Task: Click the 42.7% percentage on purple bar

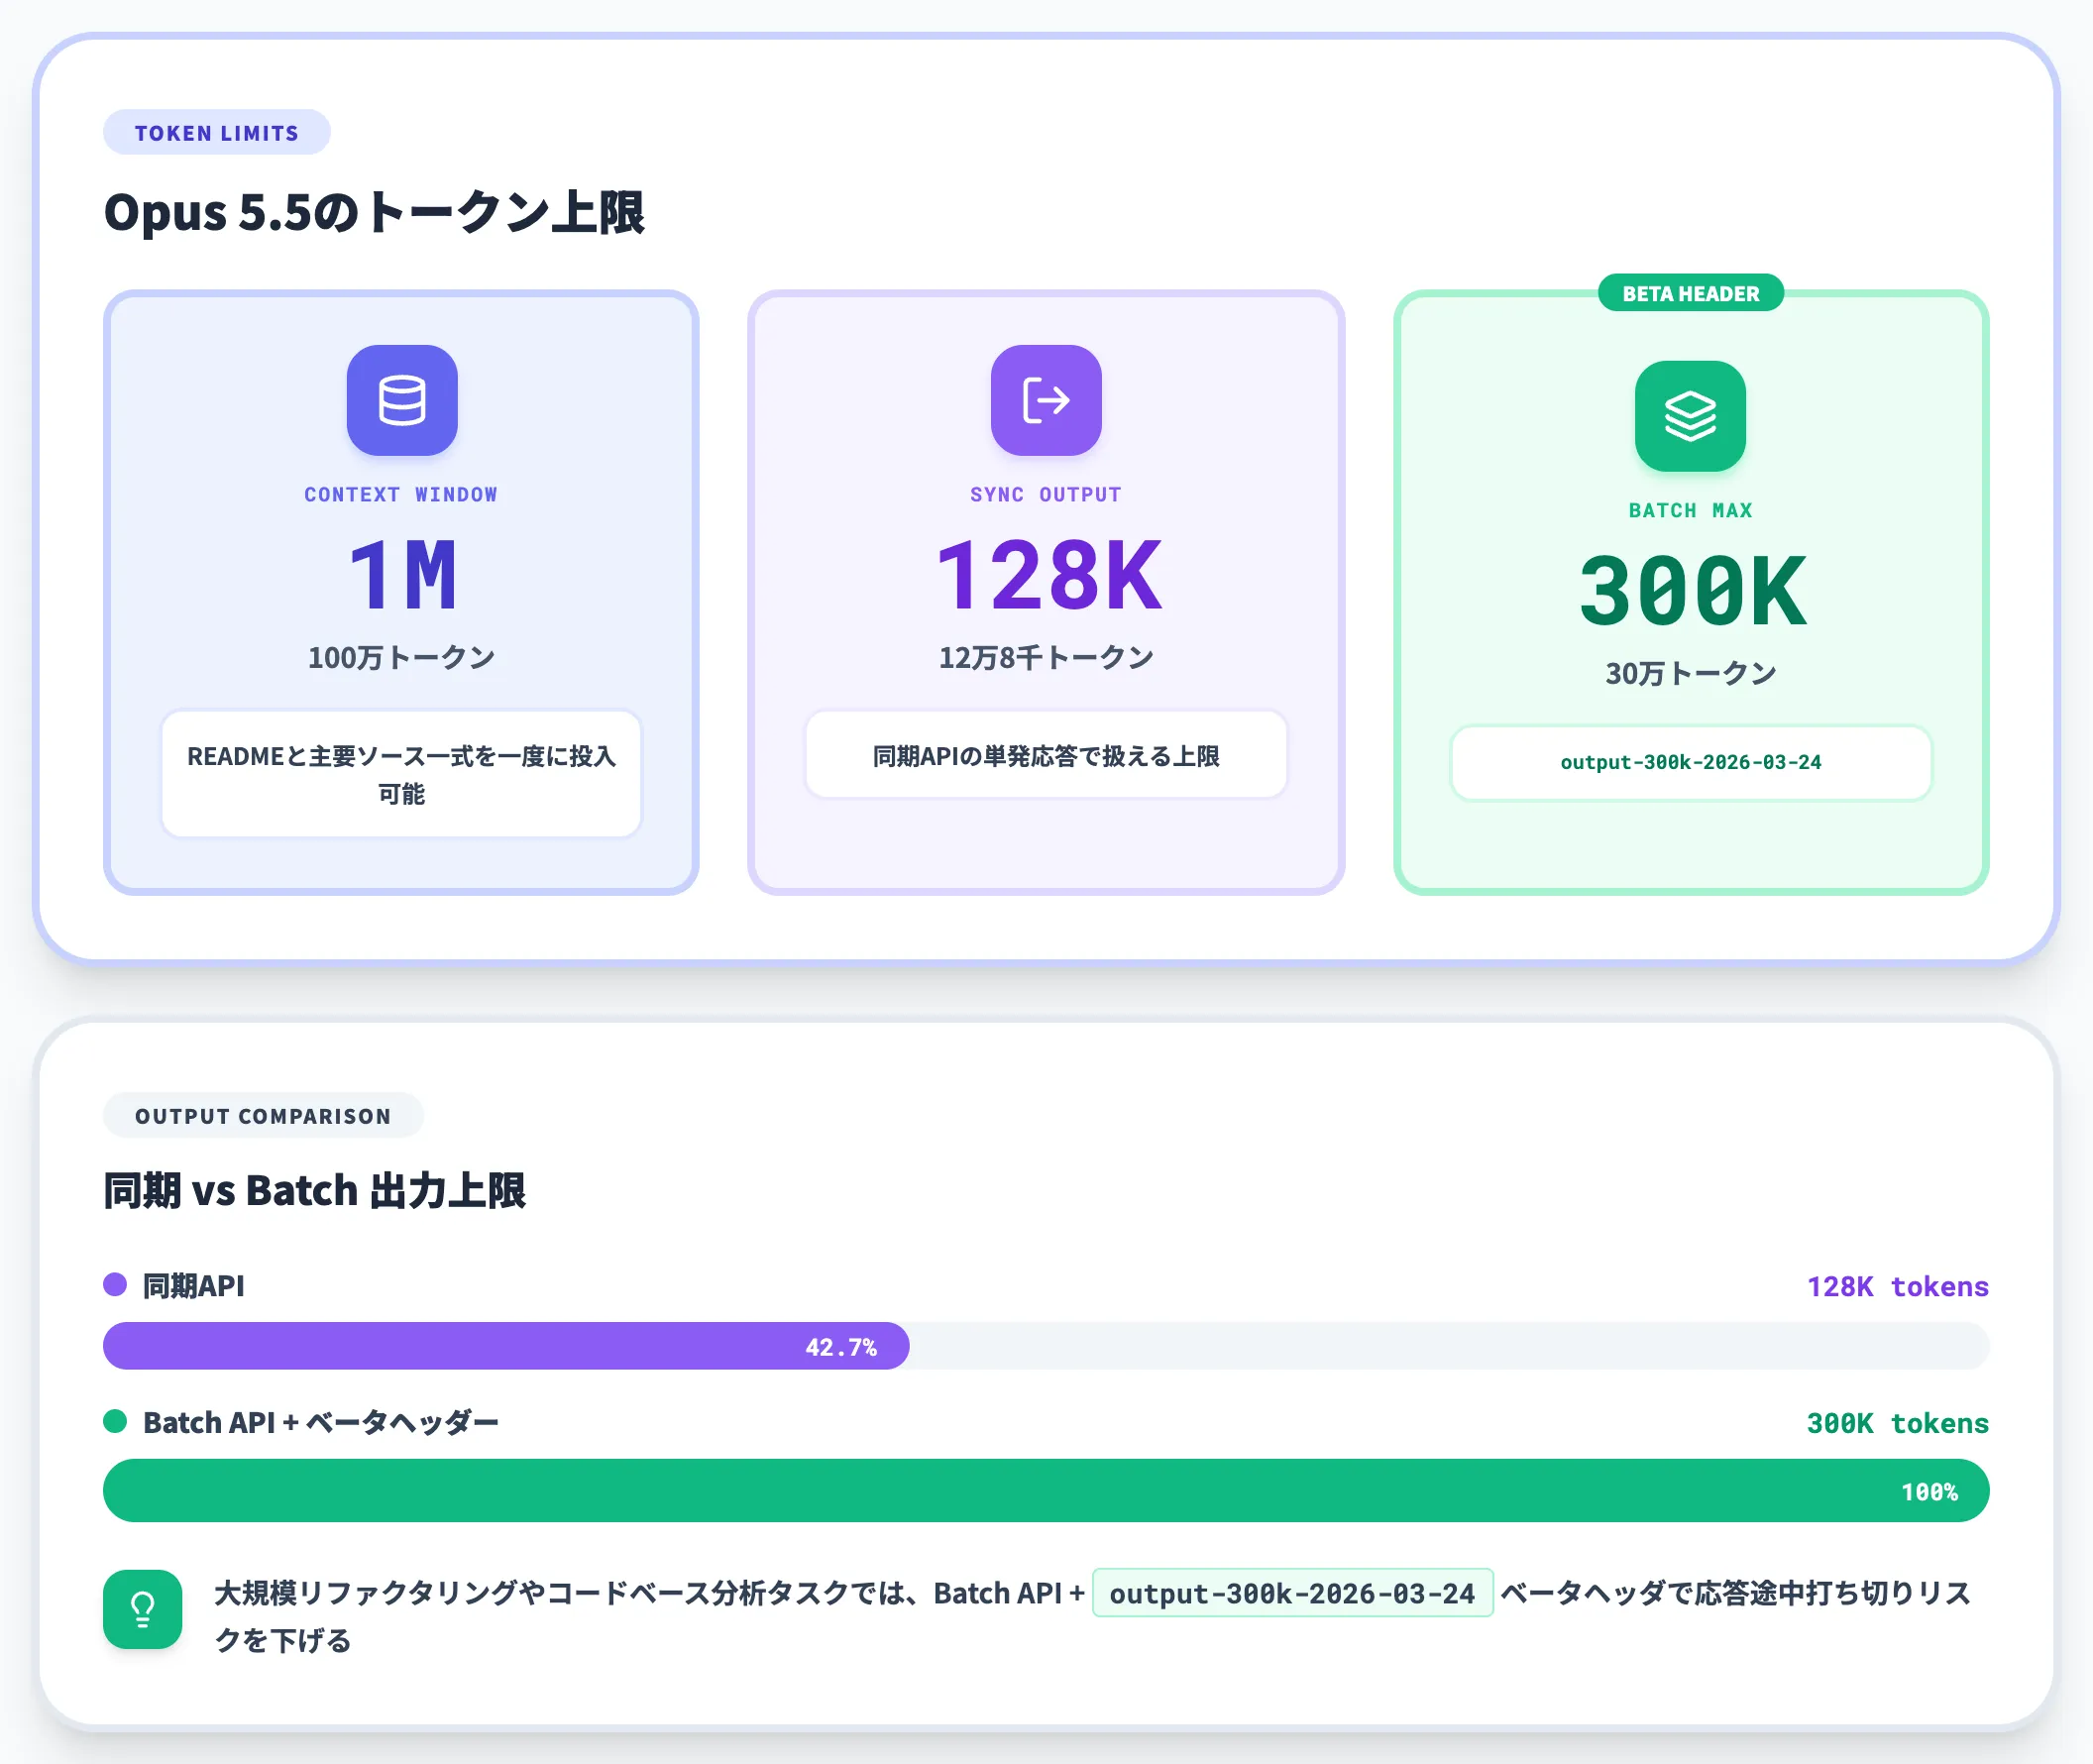Action: [841, 1347]
